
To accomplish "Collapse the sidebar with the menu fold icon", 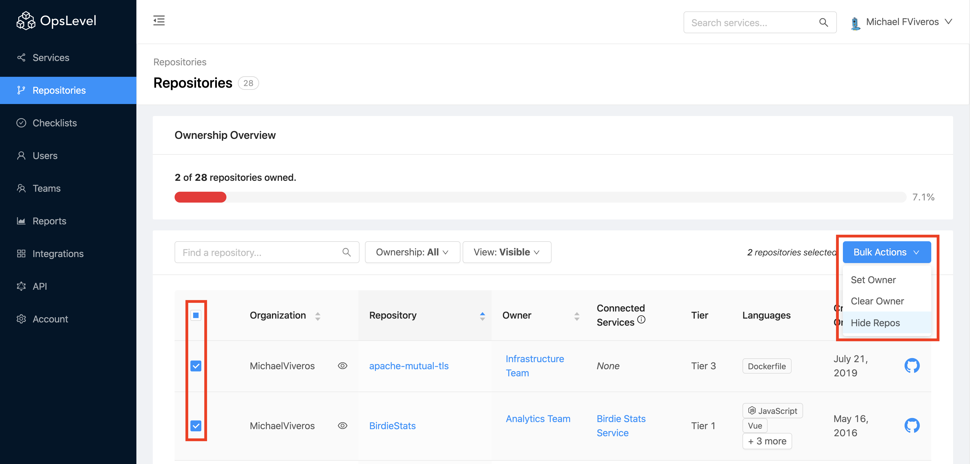I will pos(159,21).
